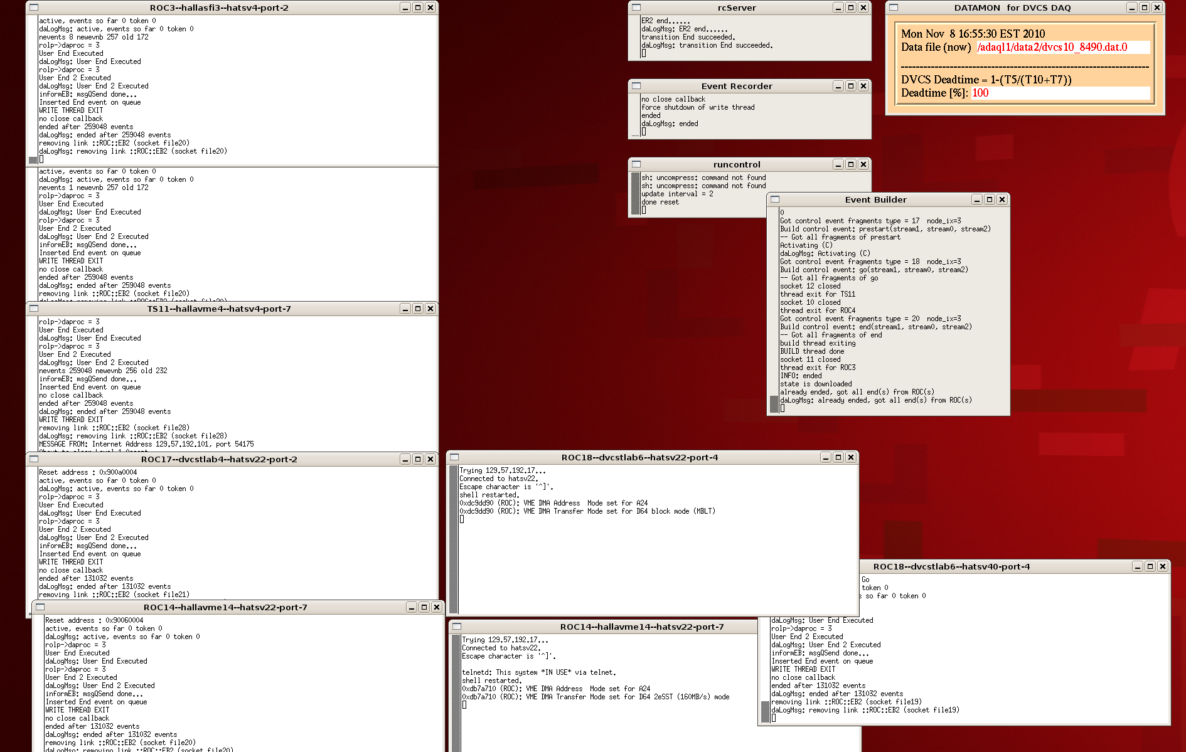Open window menu of TS11--hallavme4--hatsv4-port-7
Image resolution: width=1186 pixels, height=752 pixels.
(x=34, y=309)
